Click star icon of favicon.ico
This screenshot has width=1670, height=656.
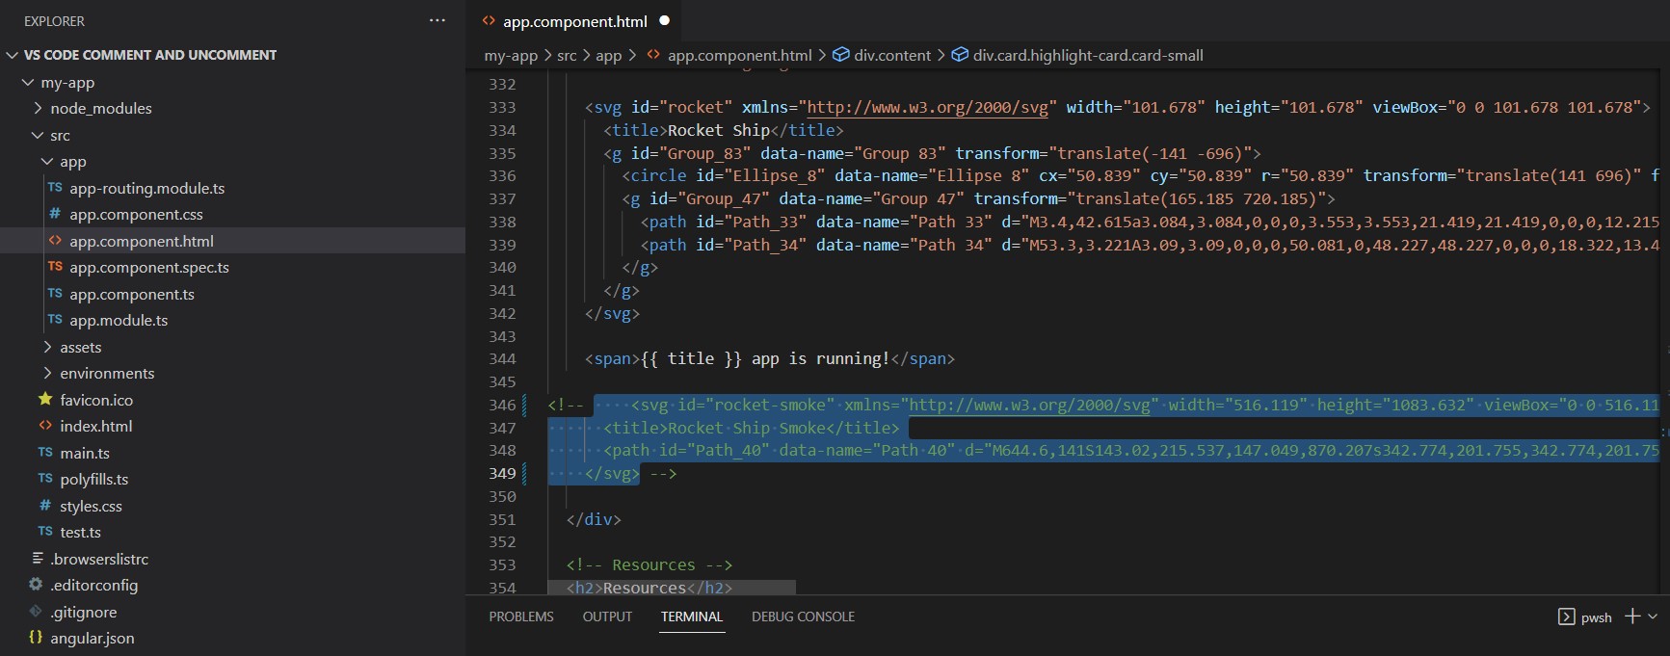pyautogui.click(x=45, y=399)
